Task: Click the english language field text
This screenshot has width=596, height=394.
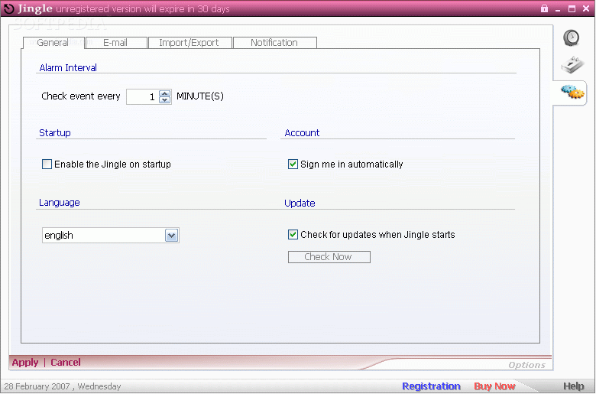Action: coord(59,236)
